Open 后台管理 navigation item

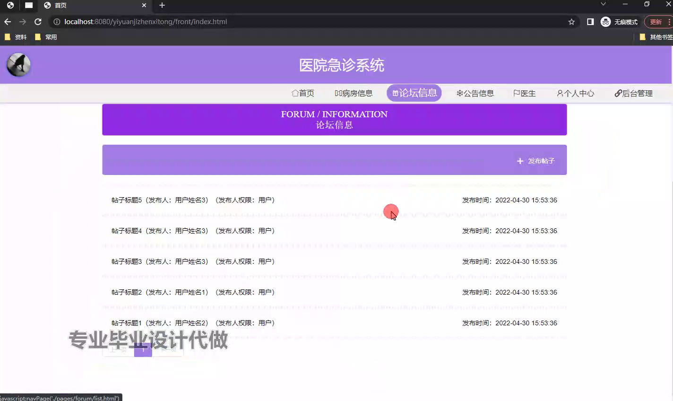(x=633, y=93)
